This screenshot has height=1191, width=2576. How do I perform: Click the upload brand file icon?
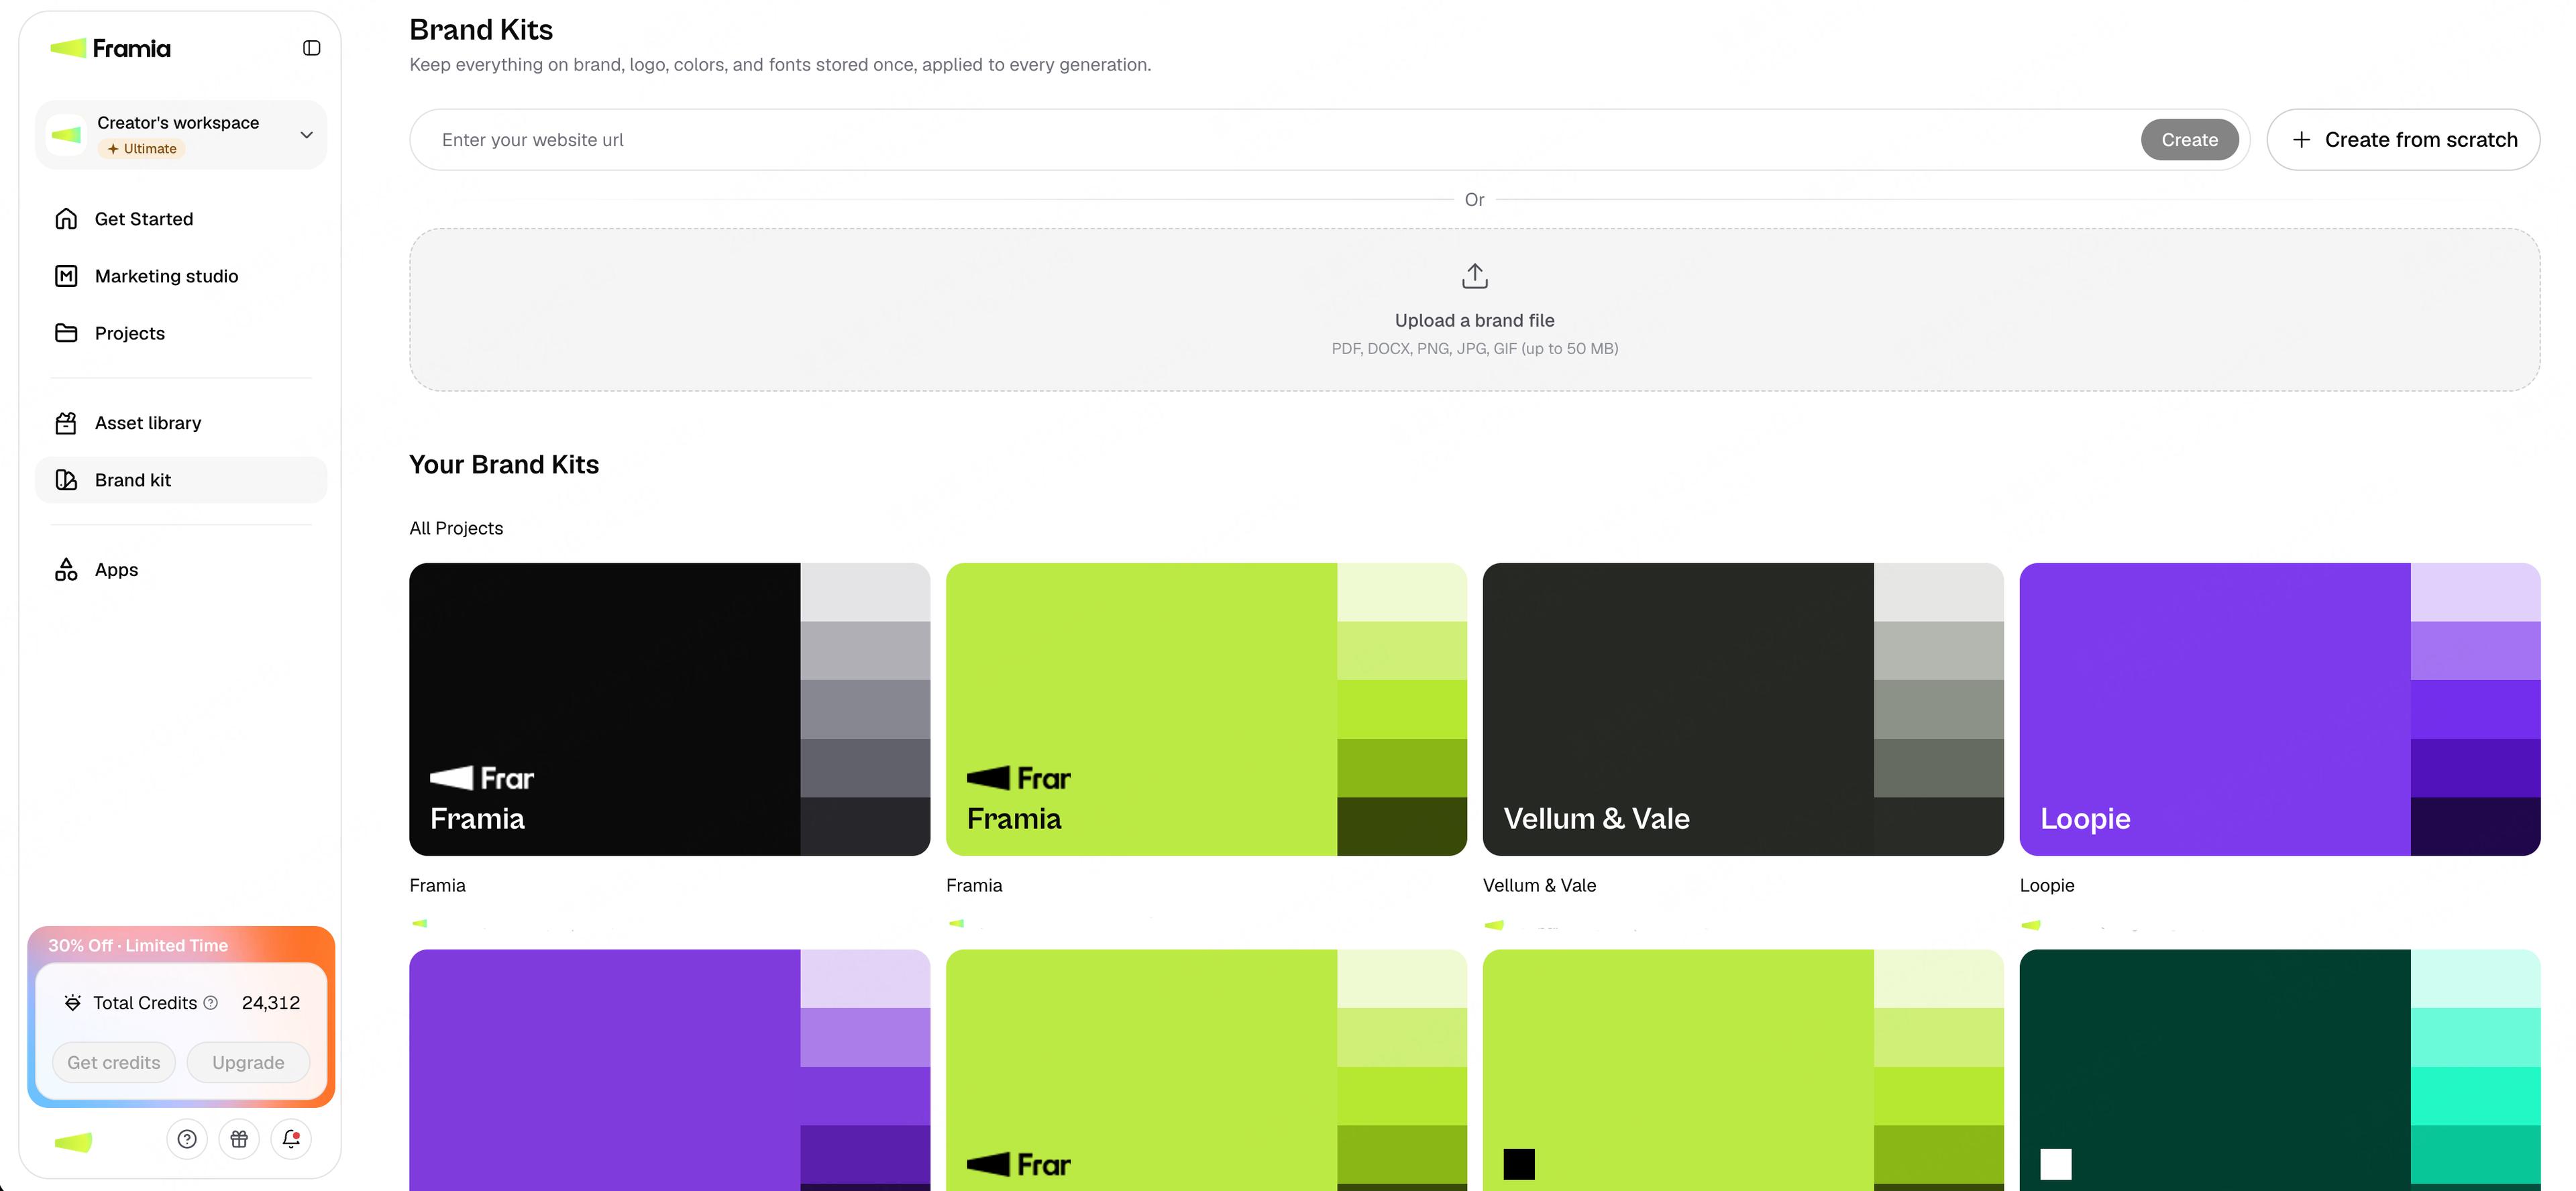pyautogui.click(x=1475, y=276)
